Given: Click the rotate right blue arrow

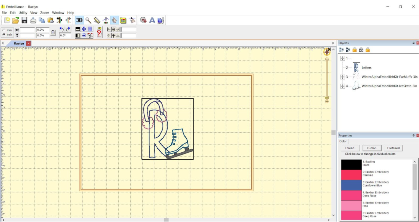Looking at the screenshot, I should pyautogui.click(x=68, y=29).
